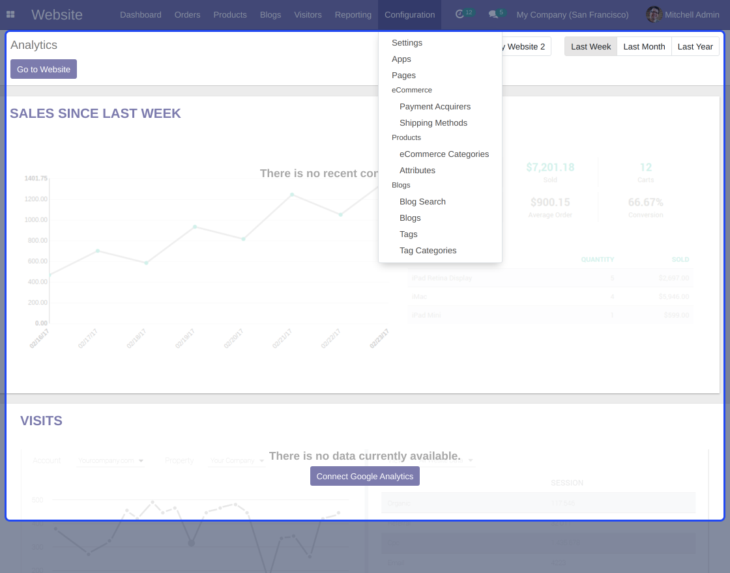
Task: Click the 66.67% Conversion value
Action: click(646, 203)
